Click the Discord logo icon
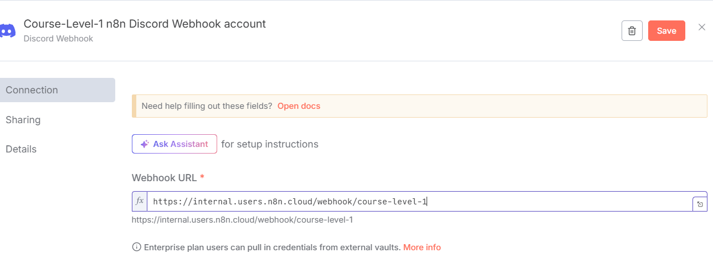Viewport: 713px width, 269px height. pyautogui.click(x=7, y=31)
